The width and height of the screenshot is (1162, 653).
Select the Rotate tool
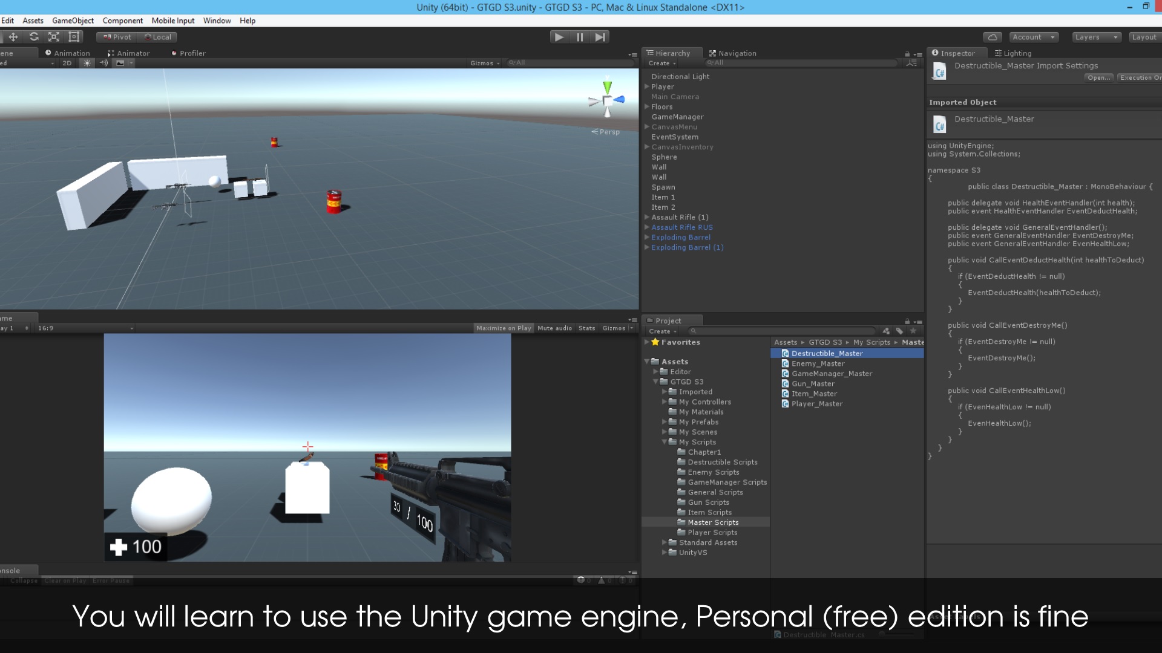[x=34, y=37]
